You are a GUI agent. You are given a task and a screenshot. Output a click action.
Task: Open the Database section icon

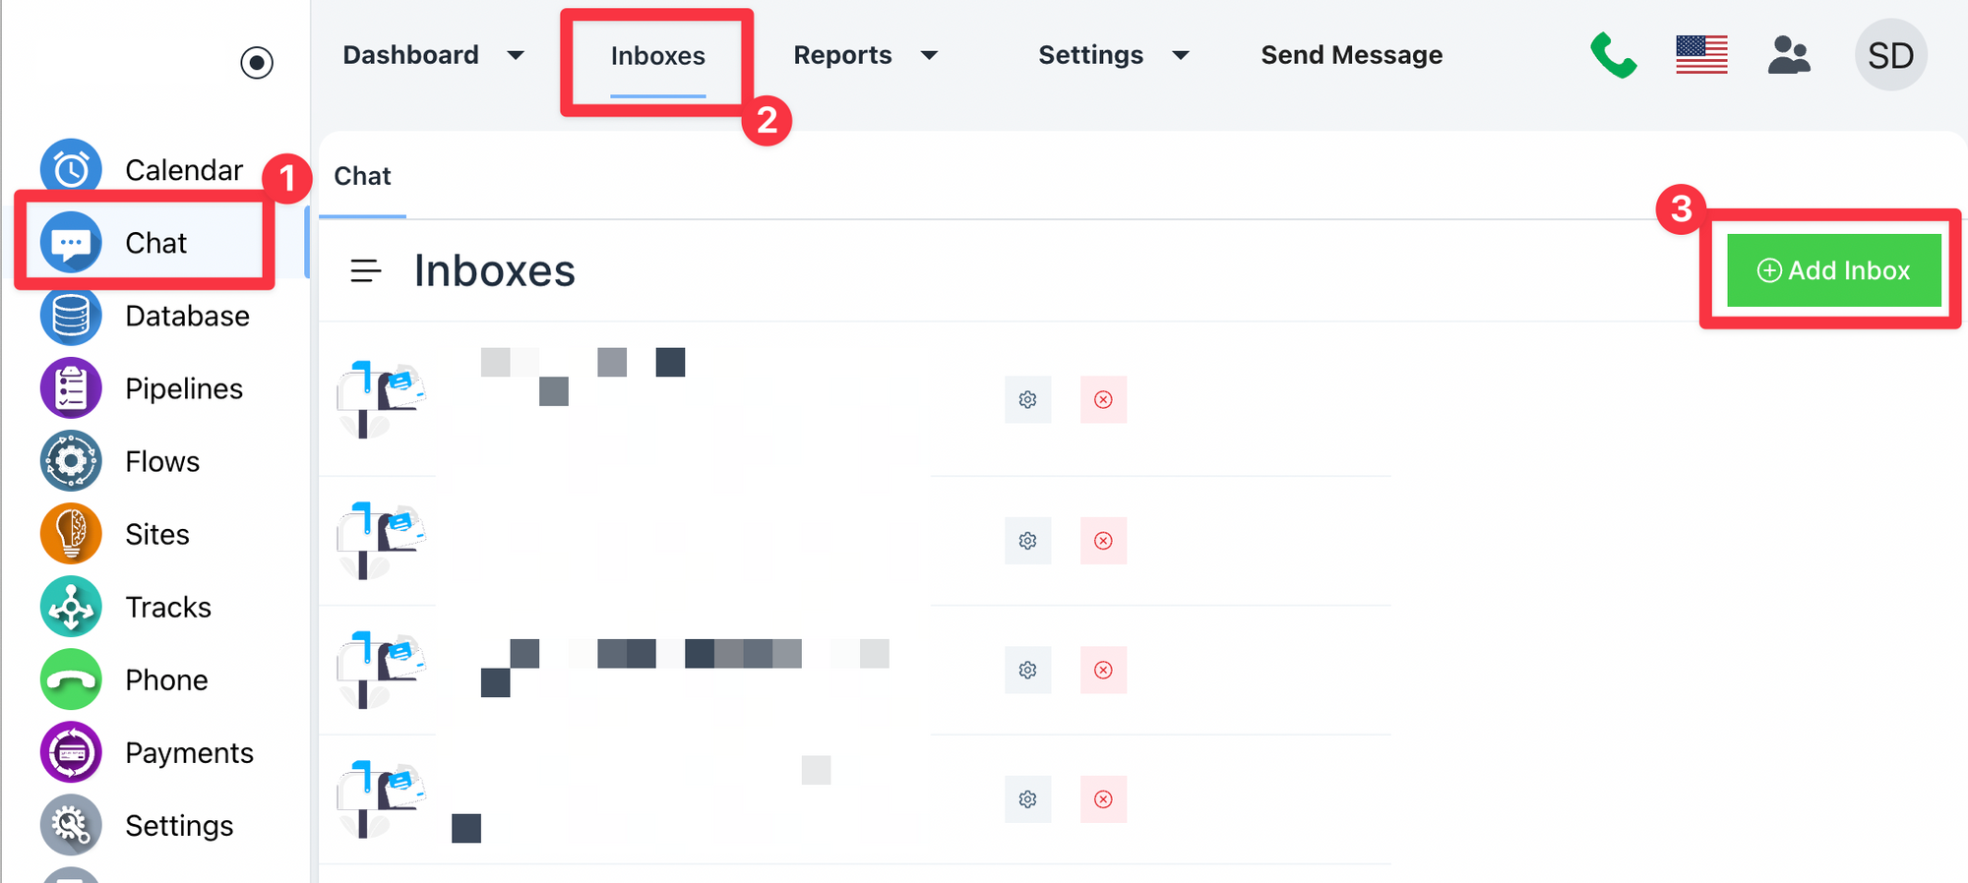(x=71, y=316)
